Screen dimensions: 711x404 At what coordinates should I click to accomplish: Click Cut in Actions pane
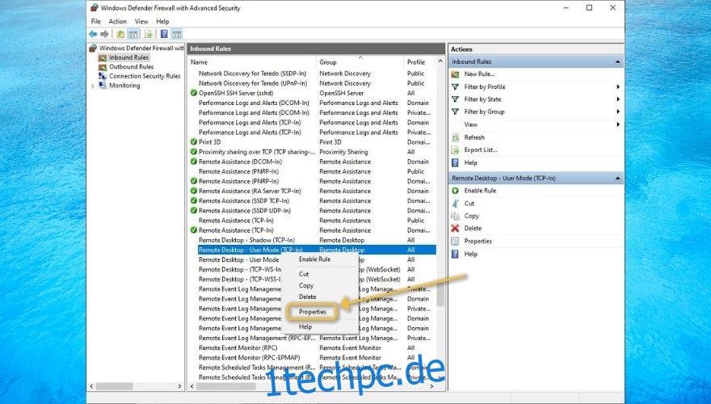(x=469, y=204)
